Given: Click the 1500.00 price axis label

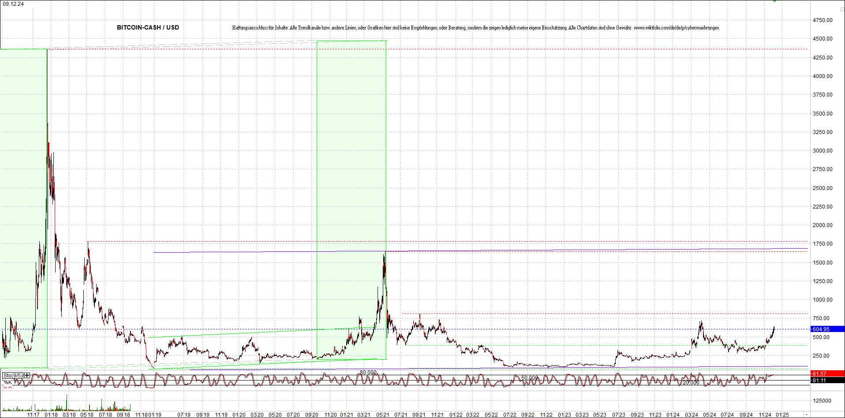Looking at the screenshot, I should coord(823,263).
